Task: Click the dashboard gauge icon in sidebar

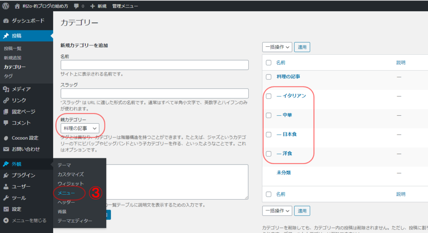Action: pos(6,20)
